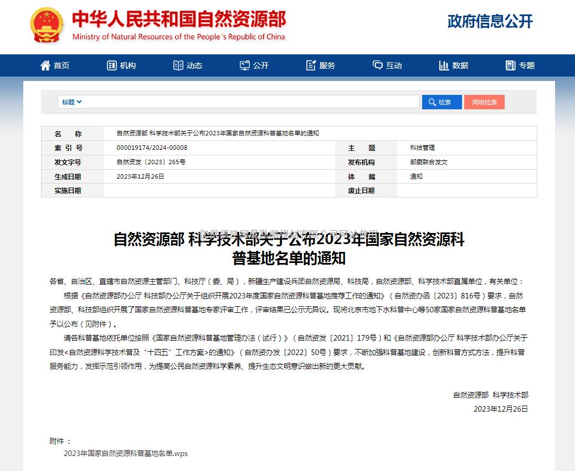Screen dimensions: 575x471
Task: Select the 科技管理 subject value
Action: [423, 148]
